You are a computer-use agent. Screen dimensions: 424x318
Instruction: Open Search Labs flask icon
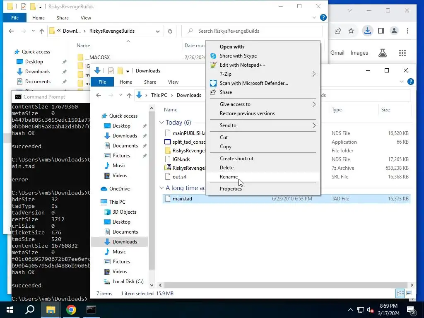click(x=382, y=53)
